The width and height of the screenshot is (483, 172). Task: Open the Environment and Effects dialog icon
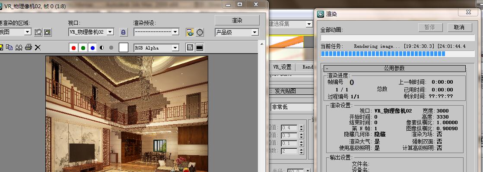(x=200, y=32)
